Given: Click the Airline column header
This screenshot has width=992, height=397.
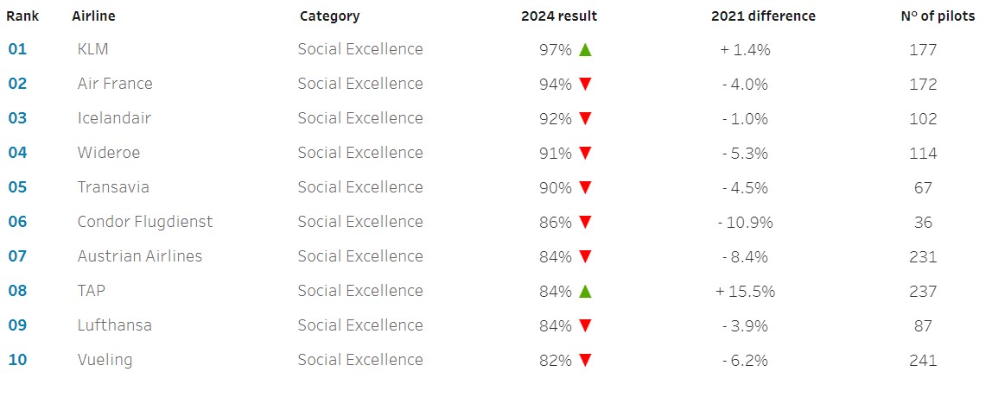Looking at the screenshot, I should pyautogui.click(x=93, y=16).
